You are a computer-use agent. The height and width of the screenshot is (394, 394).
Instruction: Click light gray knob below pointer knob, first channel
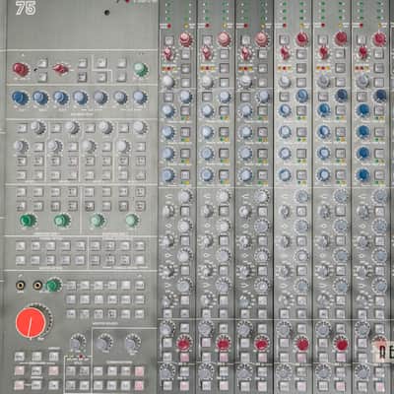(x=167, y=81)
